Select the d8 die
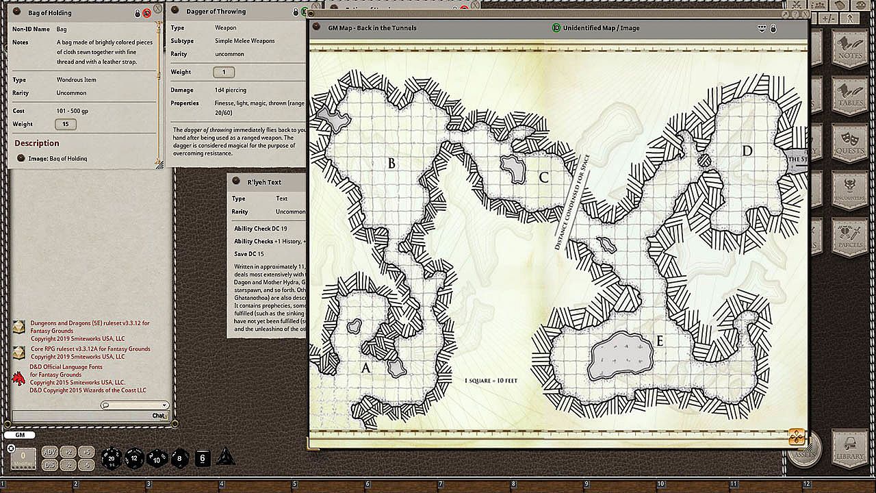The height and width of the screenshot is (493, 876). [x=180, y=457]
